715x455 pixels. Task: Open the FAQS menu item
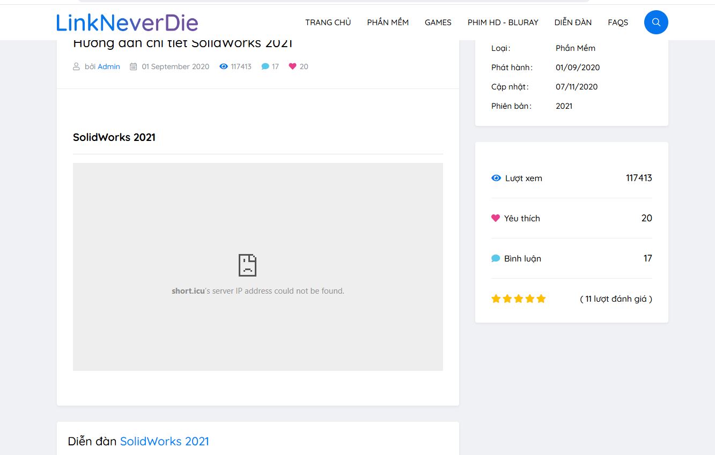(x=618, y=23)
